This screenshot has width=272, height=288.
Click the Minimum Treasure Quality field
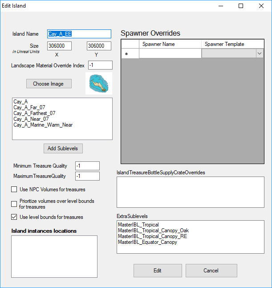click(x=87, y=166)
